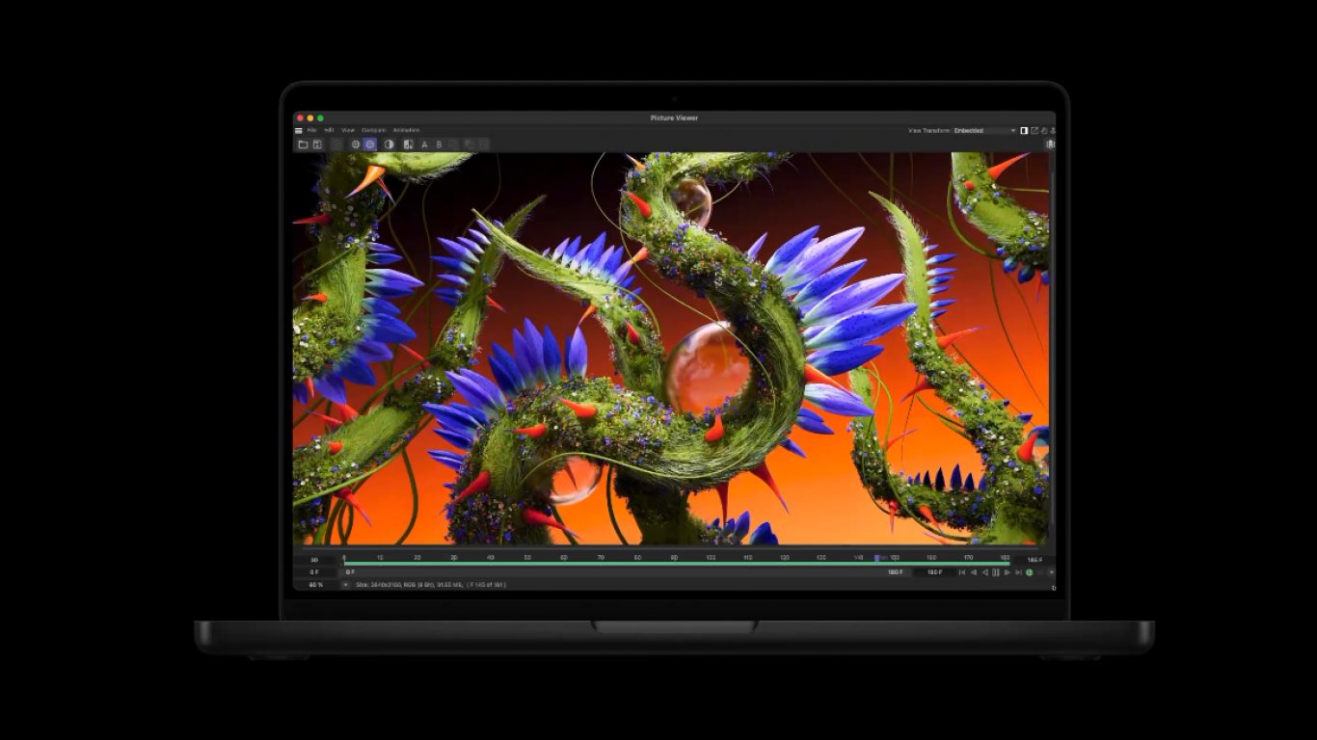Open the dropdown arrow beside zoom percentage
The image size is (1317, 740).
click(346, 585)
